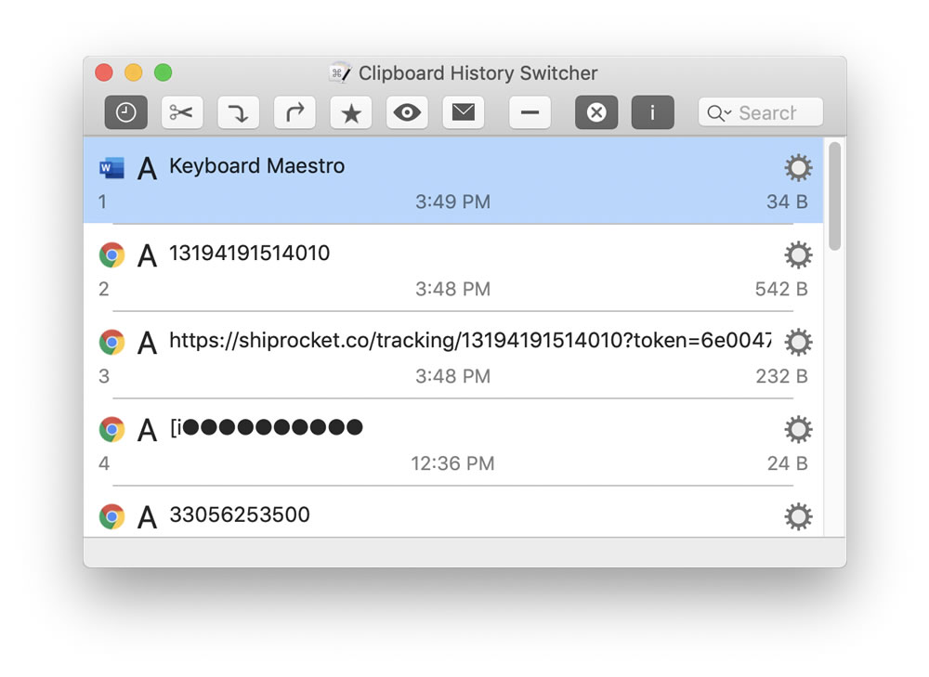Click the 24 B size label

click(788, 463)
